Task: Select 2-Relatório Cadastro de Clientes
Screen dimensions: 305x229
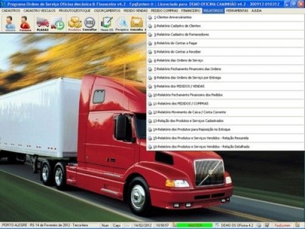Action: click(225, 26)
